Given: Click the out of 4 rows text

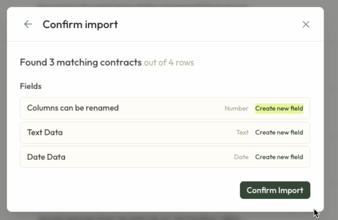Looking at the screenshot, I should coord(169,62).
